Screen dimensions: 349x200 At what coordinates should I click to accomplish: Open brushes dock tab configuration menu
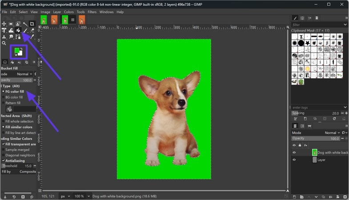346,18
